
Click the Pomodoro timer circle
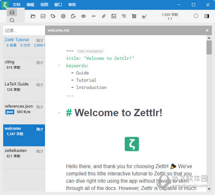(x=196, y=16)
